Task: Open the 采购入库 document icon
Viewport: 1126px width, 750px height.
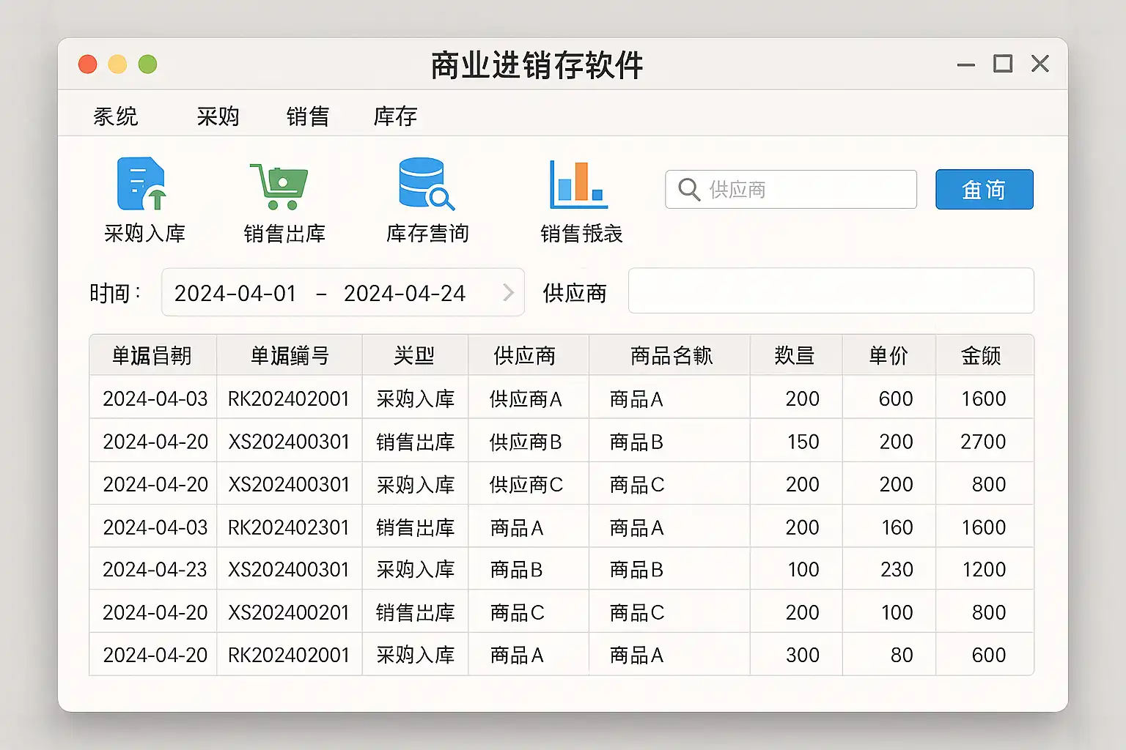Action: (141, 184)
